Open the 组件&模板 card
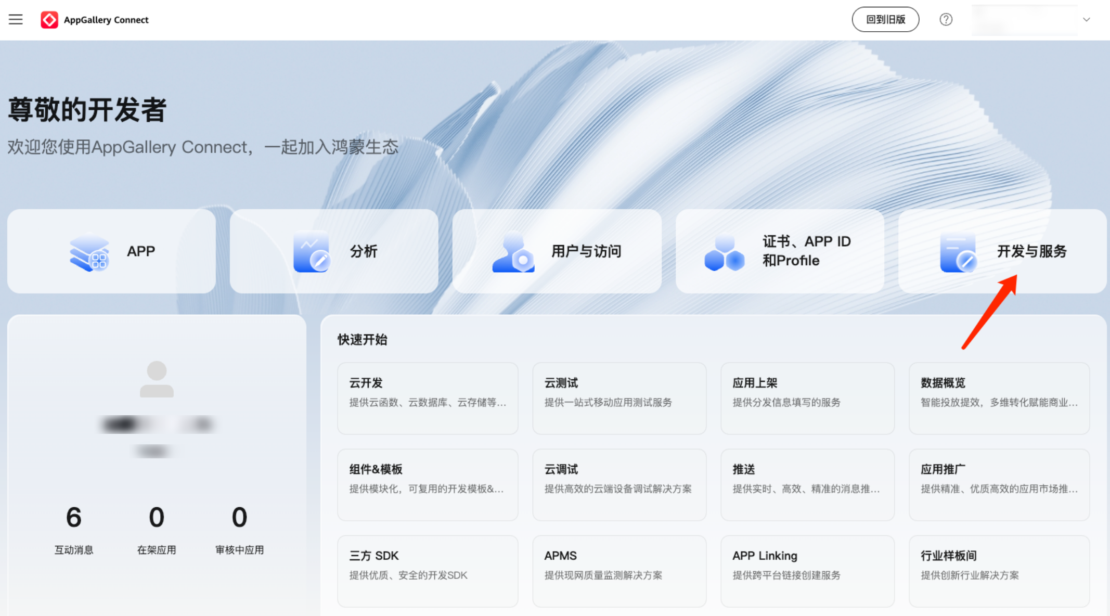 428,484
